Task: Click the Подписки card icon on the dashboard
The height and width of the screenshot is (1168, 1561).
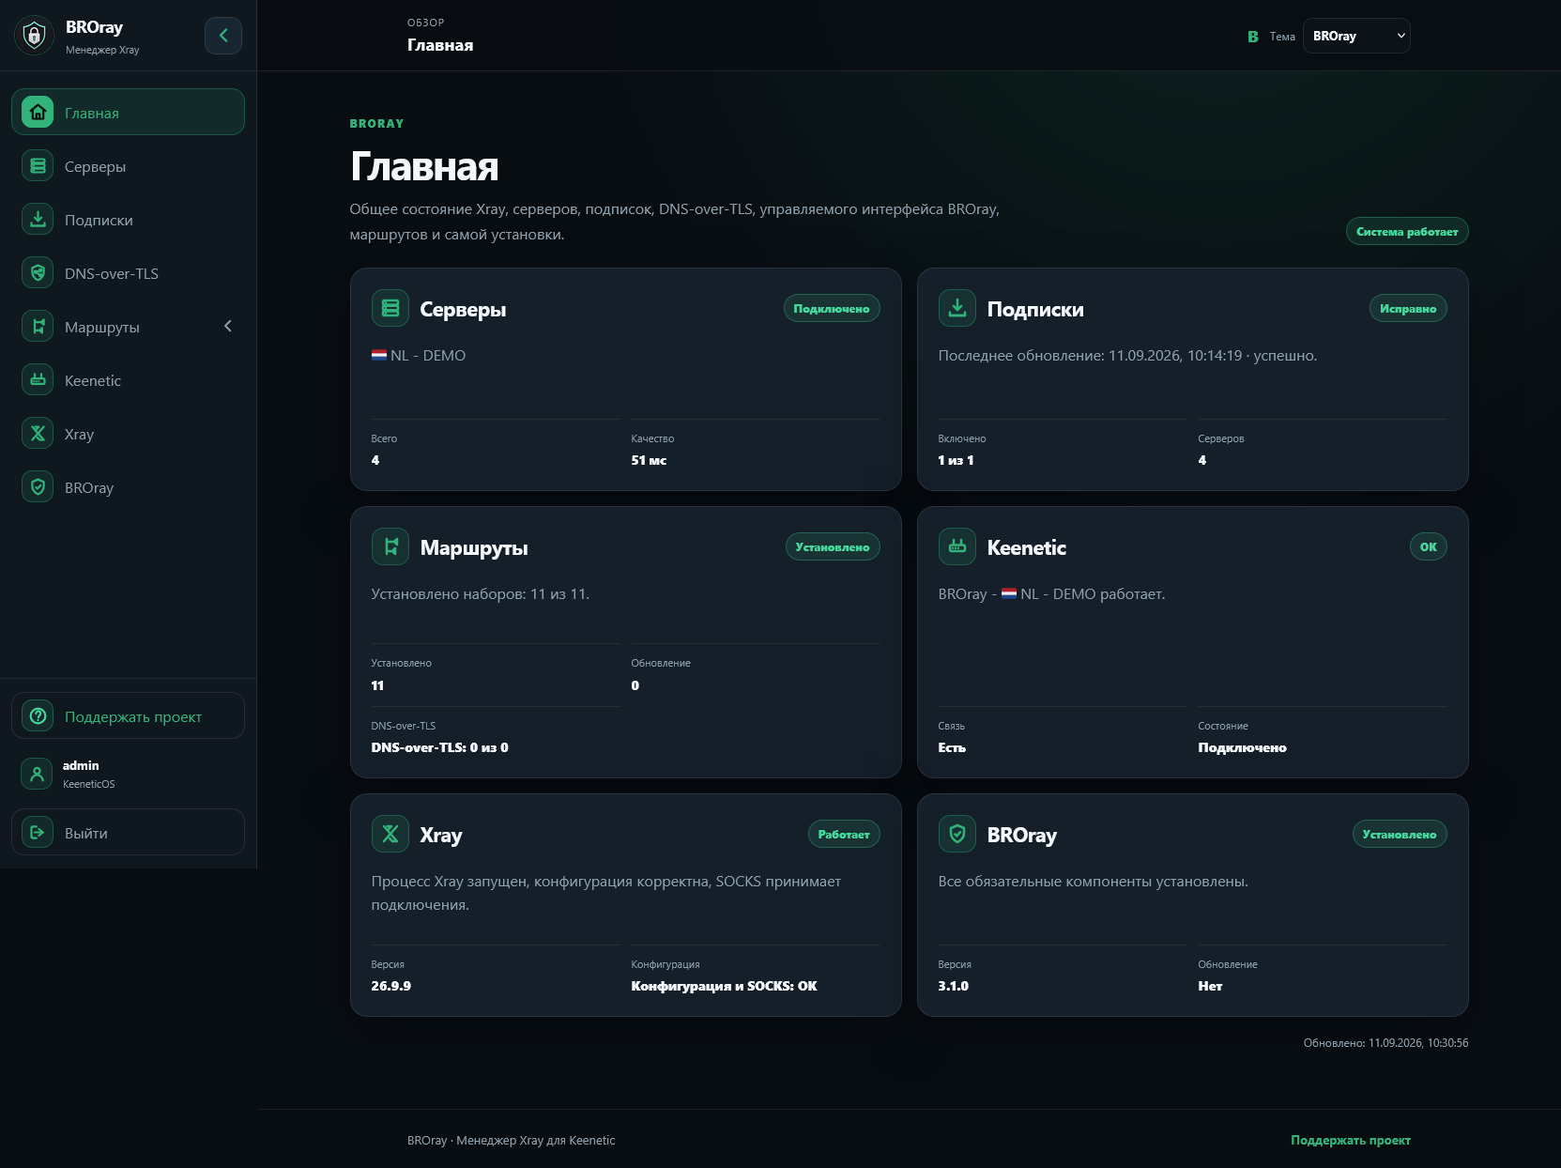Action: (x=957, y=308)
